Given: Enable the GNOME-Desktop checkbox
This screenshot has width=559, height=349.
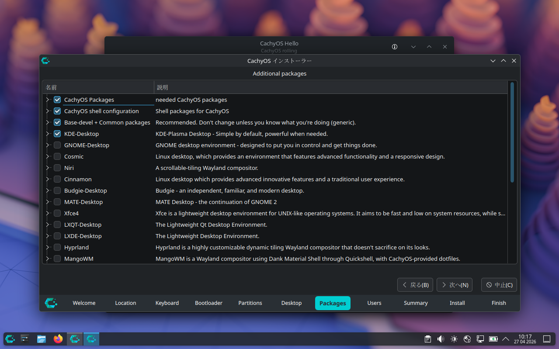Looking at the screenshot, I should pyautogui.click(x=57, y=145).
